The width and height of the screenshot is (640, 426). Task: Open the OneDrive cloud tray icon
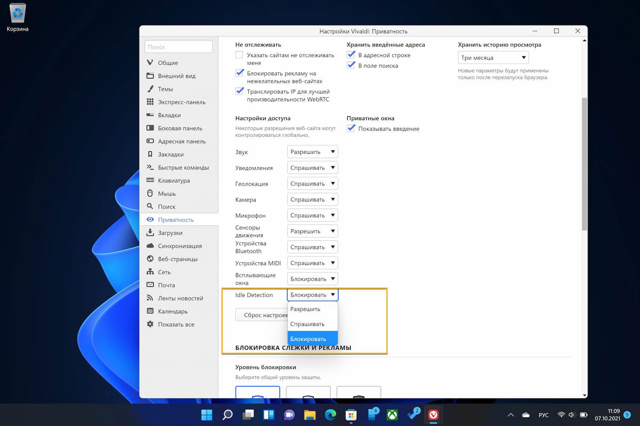click(x=526, y=415)
